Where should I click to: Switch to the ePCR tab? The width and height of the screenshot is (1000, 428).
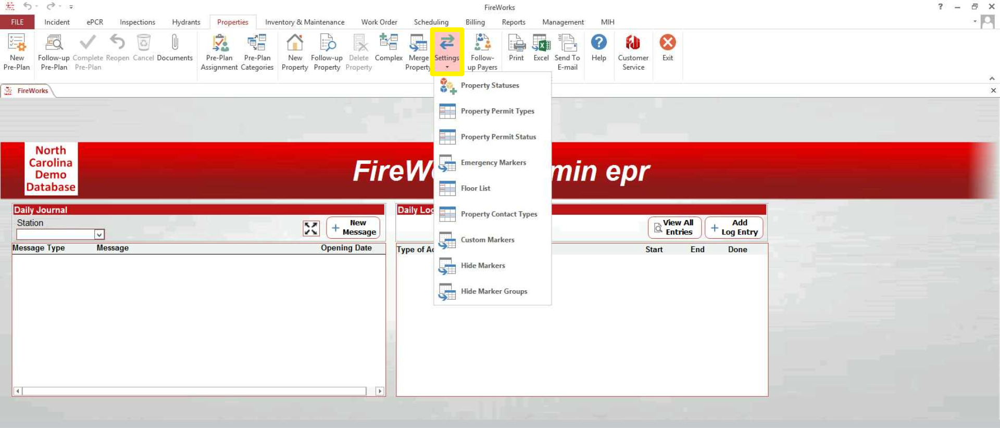[x=95, y=22]
